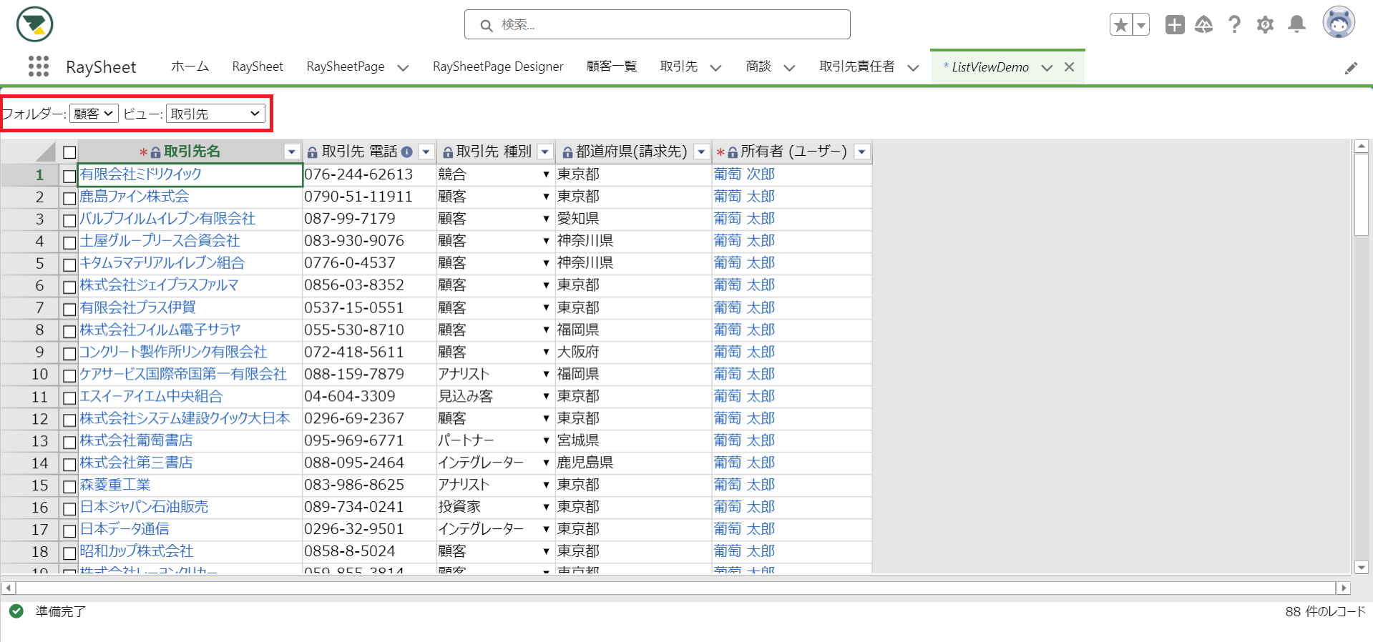Check the box for 鹿島ファイン株式会

[69, 197]
